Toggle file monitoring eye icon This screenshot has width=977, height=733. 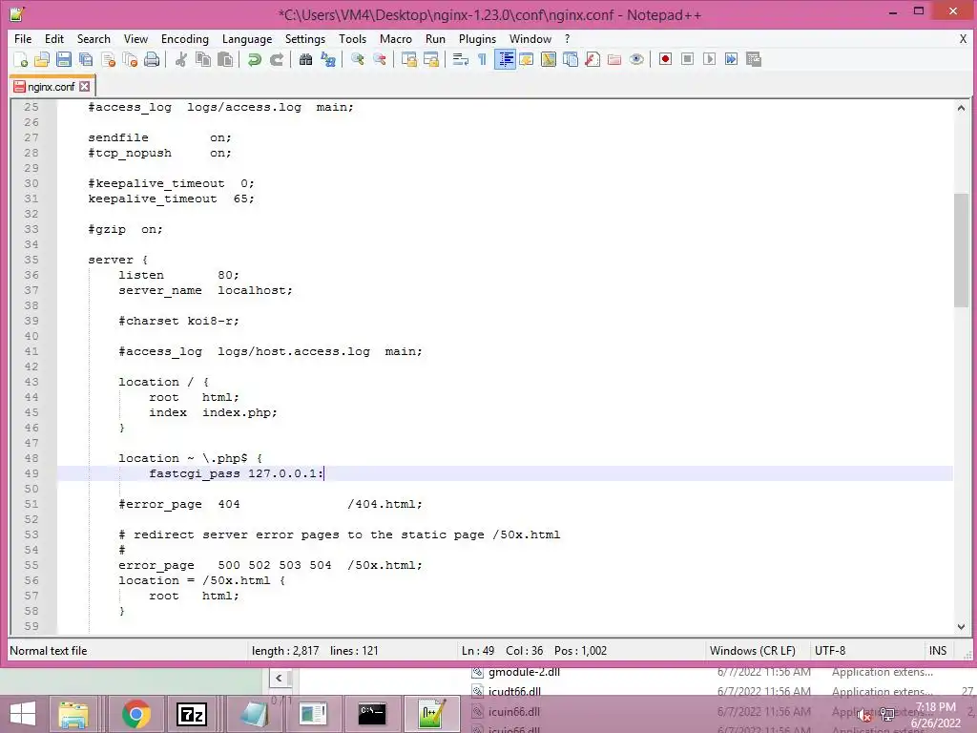tap(636, 59)
